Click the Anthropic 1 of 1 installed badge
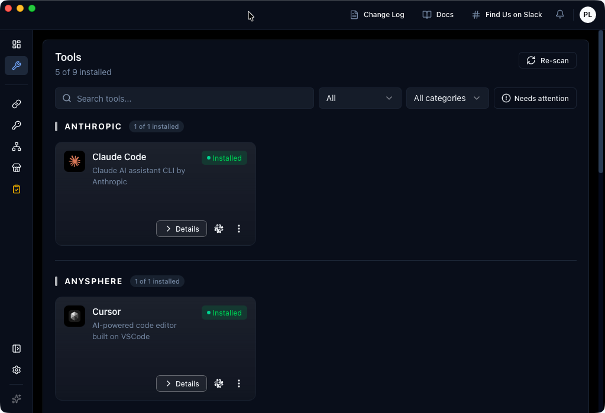Viewport: 605px width, 413px height. click(x=156, y=126)
